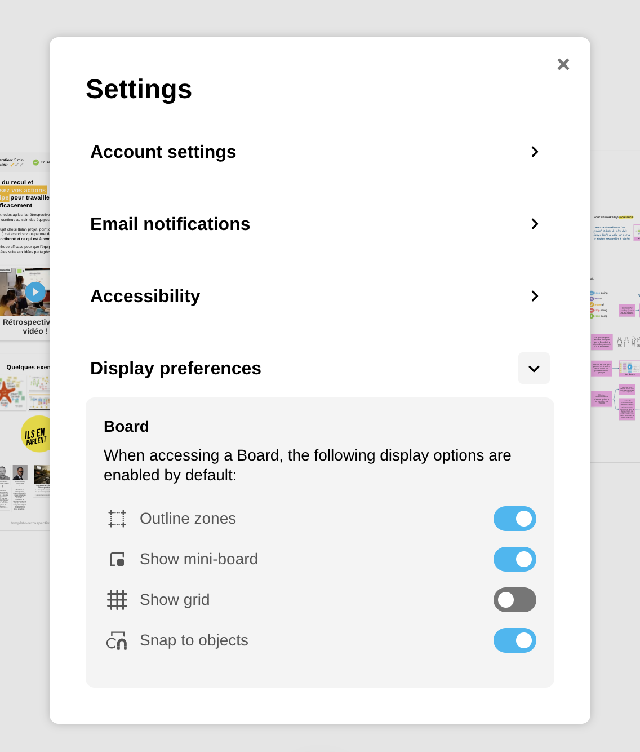Click the yellow 'Ils en parlent' badge

36,434
